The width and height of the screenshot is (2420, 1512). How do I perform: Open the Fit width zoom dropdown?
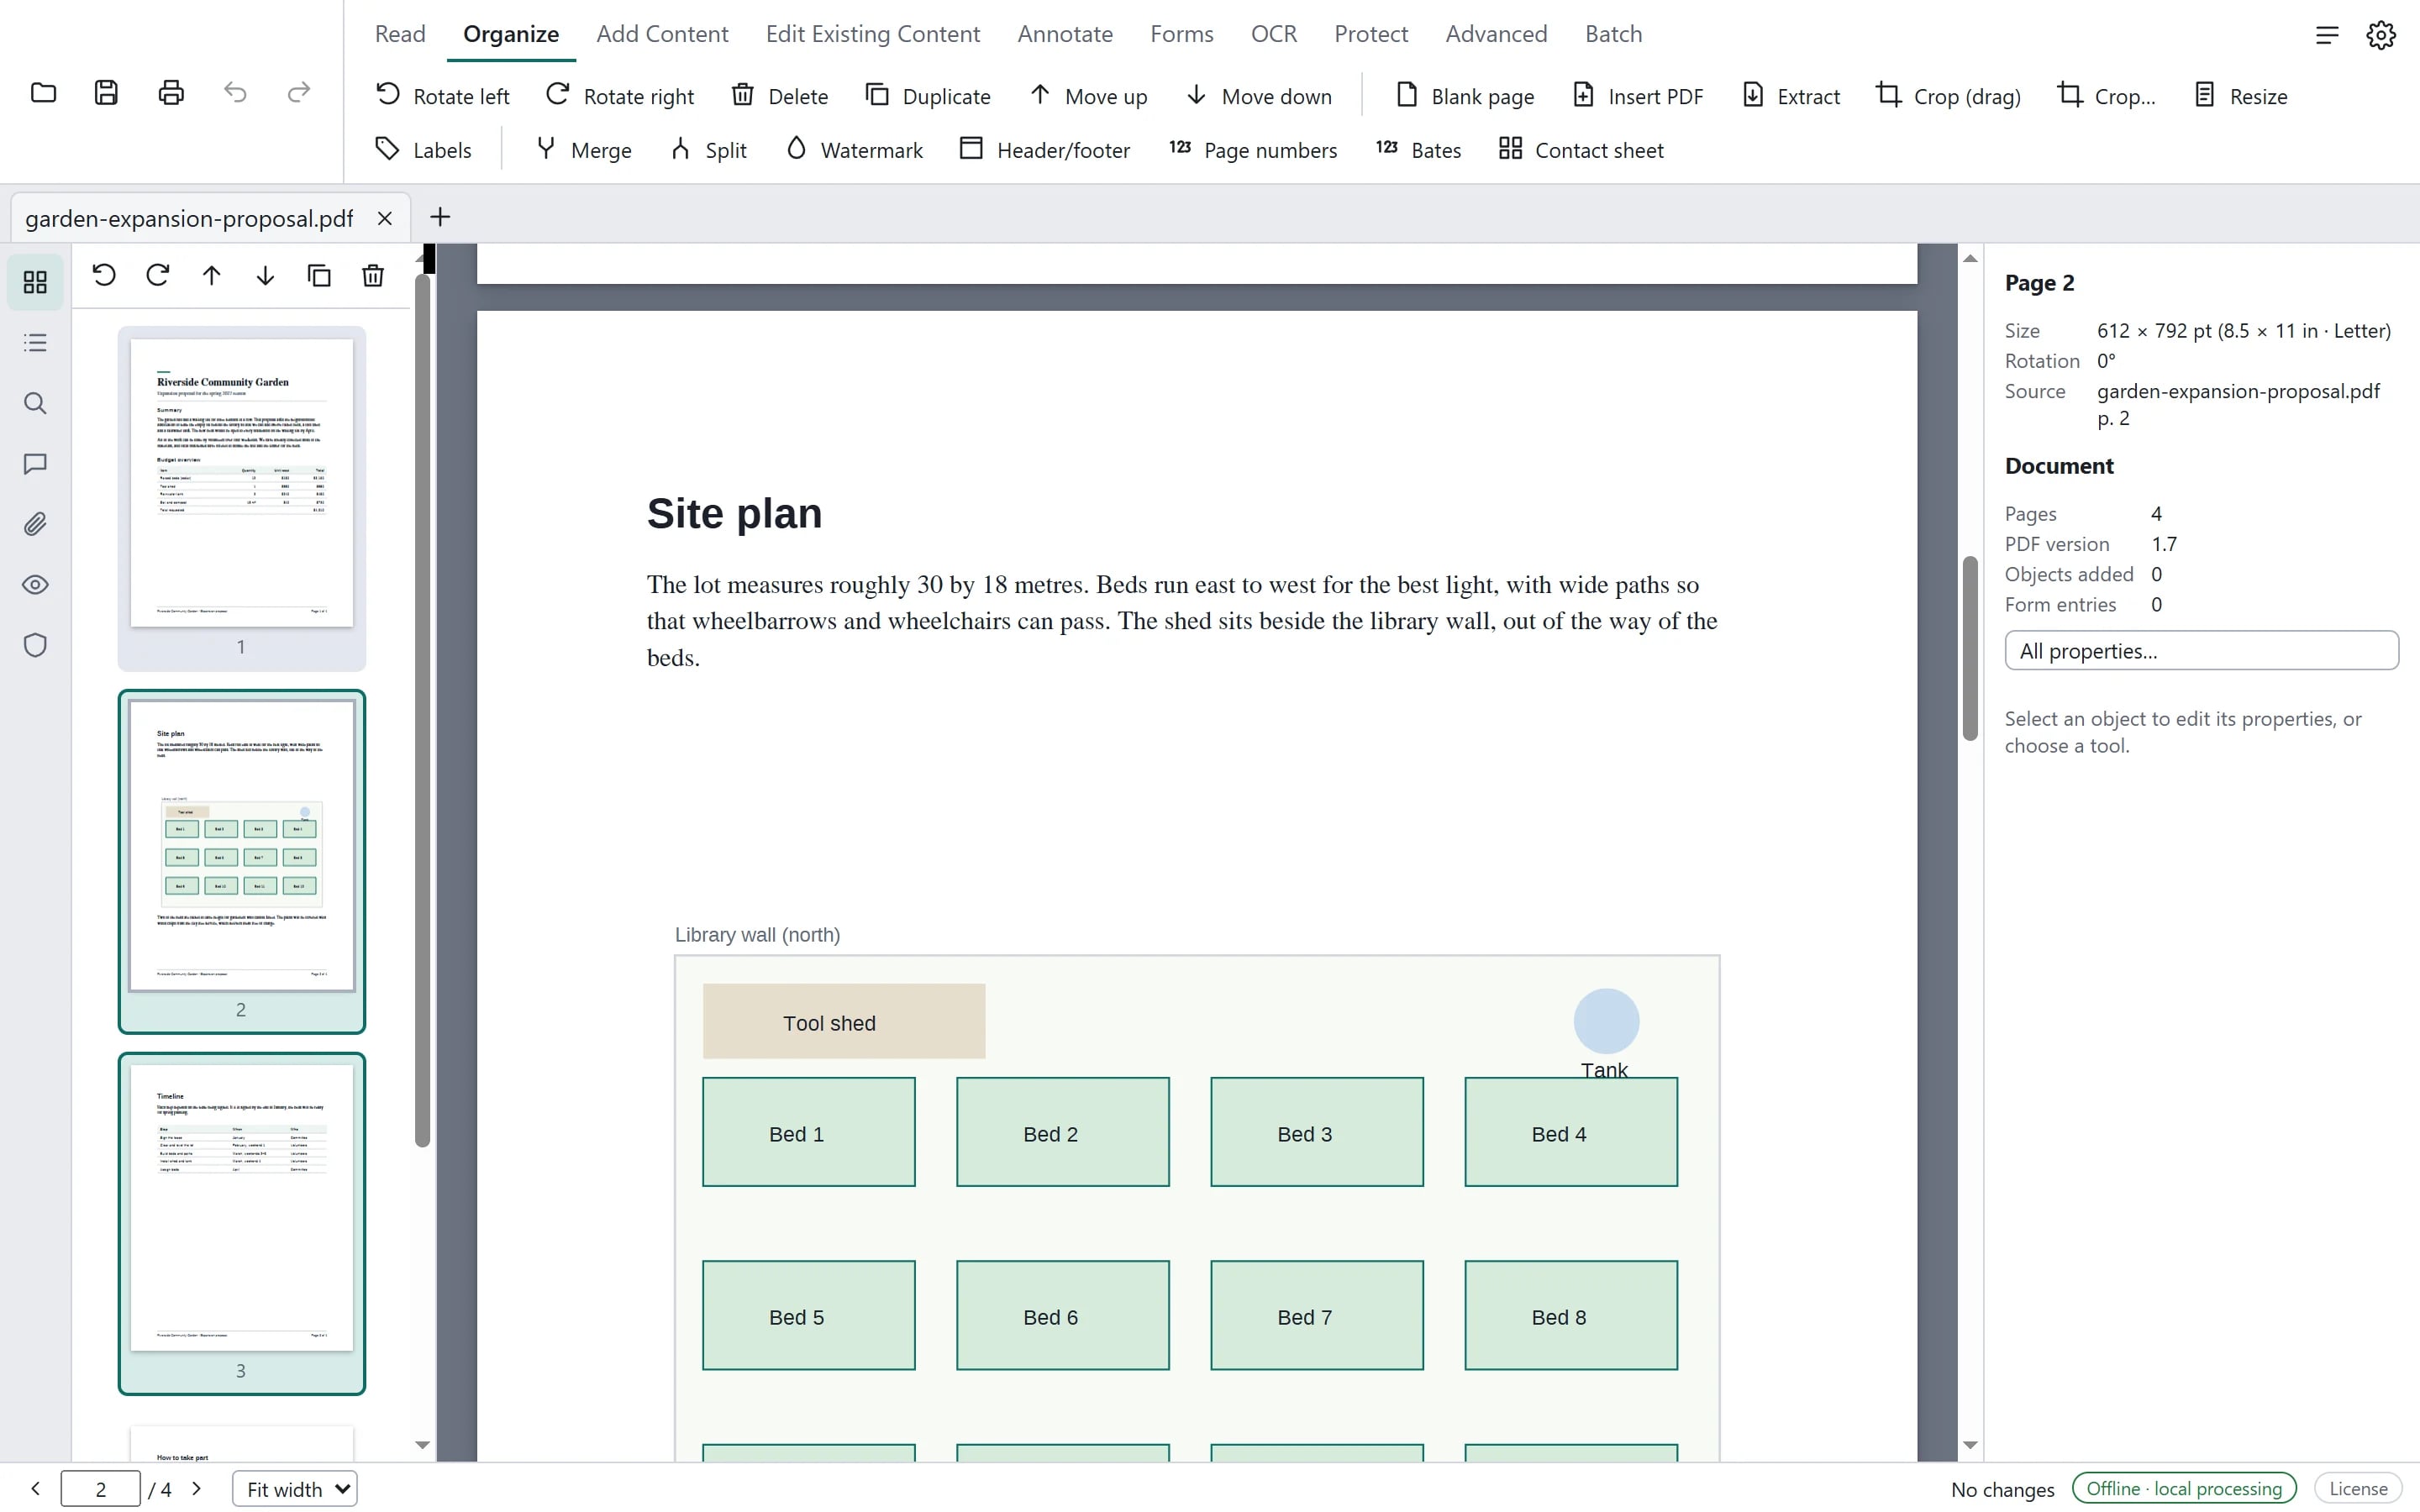(x=295, y=1489)
